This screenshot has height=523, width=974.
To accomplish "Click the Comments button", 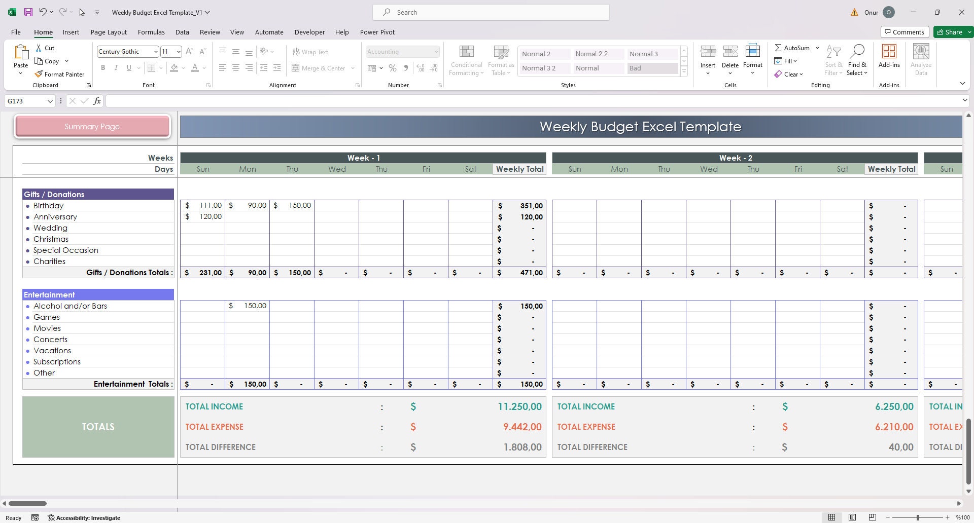I will coord(905,32).
